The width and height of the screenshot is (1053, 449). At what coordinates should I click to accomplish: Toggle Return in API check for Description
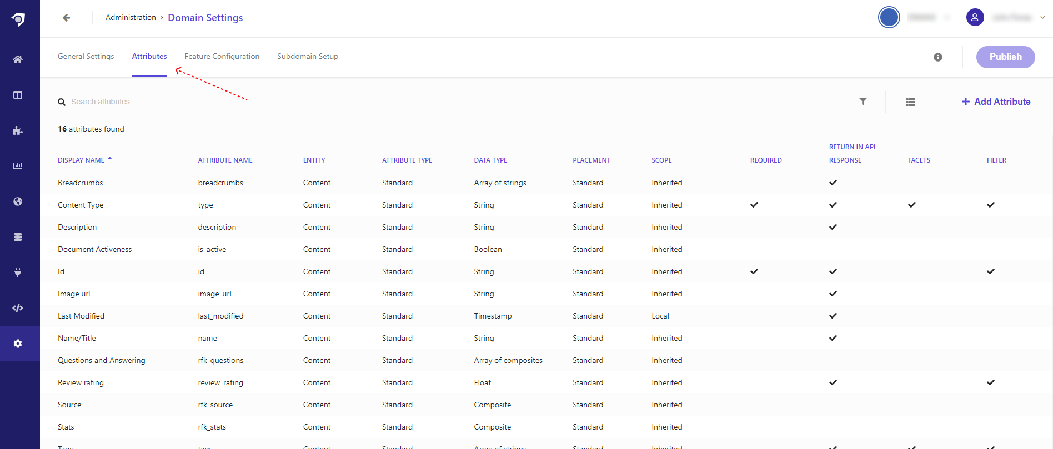(833, 227)
